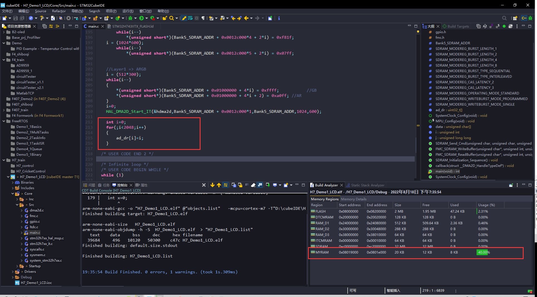
Task: Click console scroll up yellow arrow
Action: point(219,185)
